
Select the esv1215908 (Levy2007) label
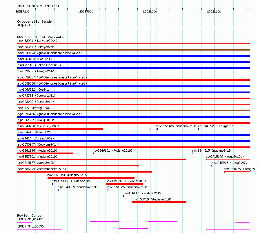tap(229, 163)
